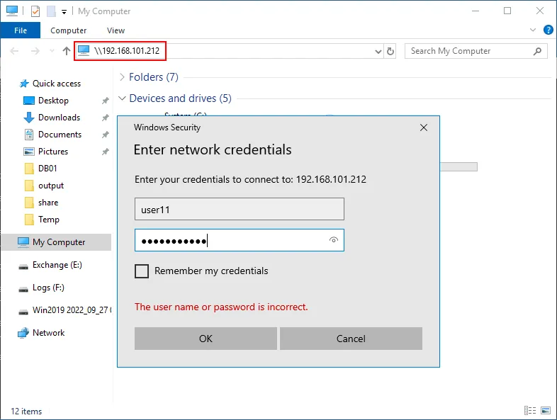Expand the Folders (7) group
Screen dimensions: 557x420
tap(123, 77)
